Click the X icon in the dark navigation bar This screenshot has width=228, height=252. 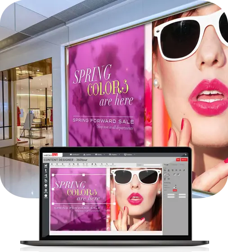[x=186, y=155]
